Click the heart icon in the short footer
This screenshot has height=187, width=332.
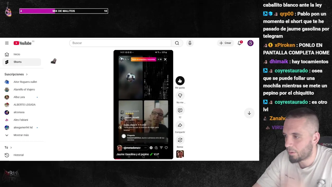(x=166, y=148)
